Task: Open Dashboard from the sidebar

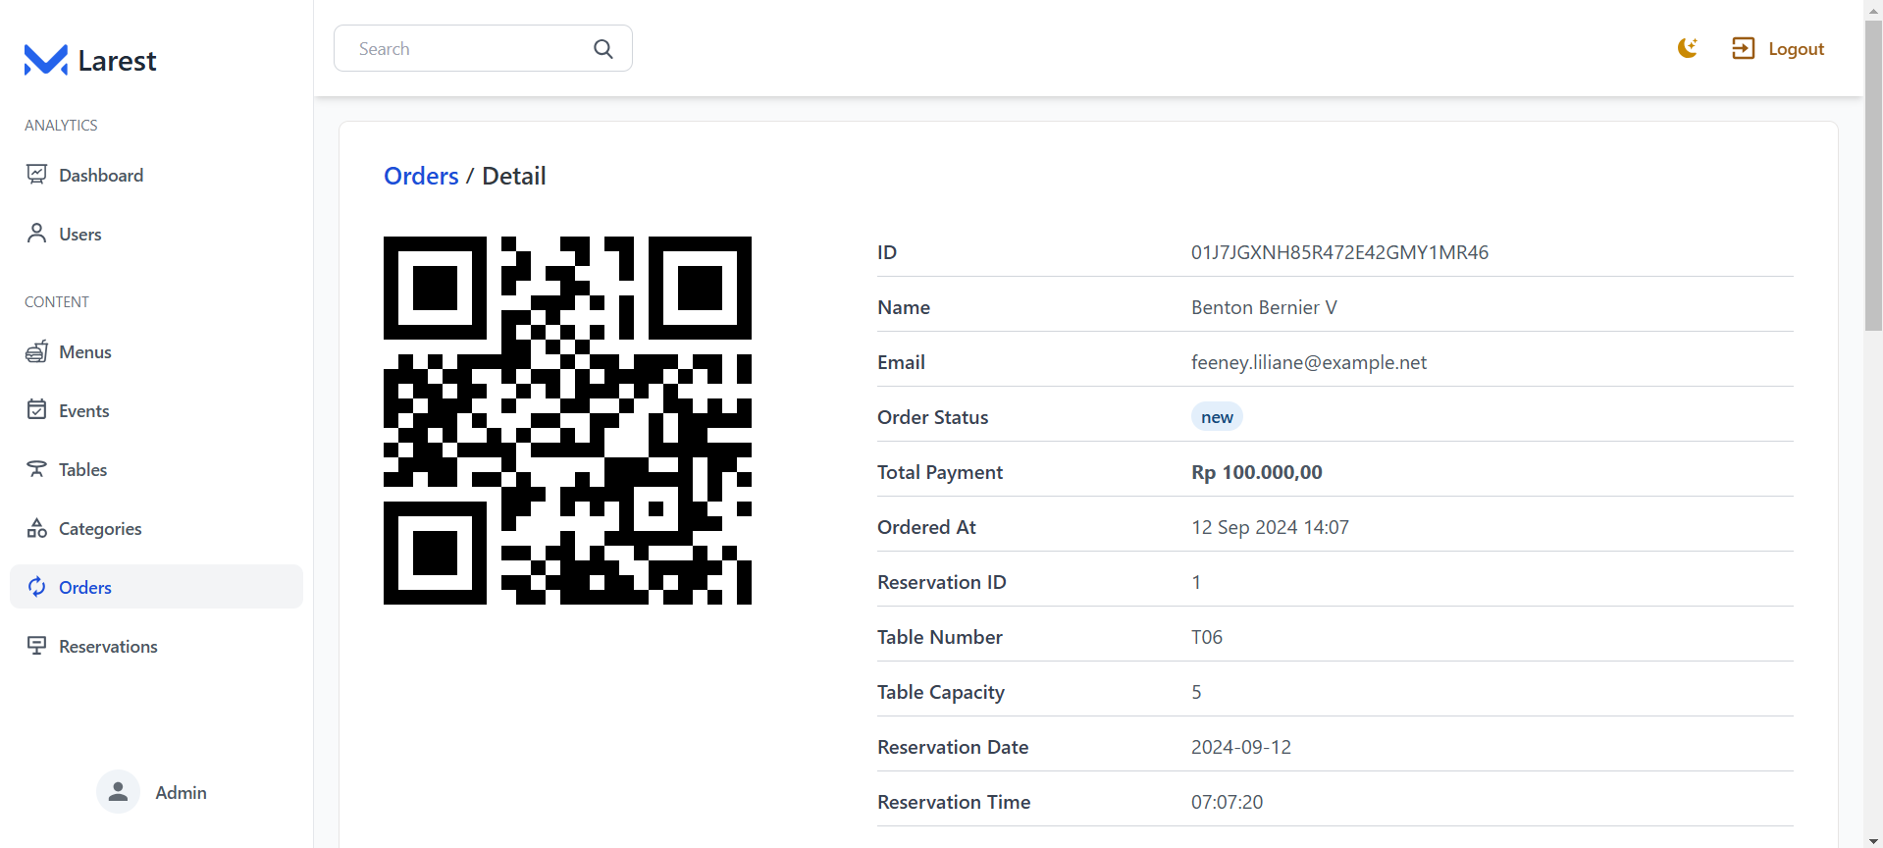Action: [100, 175]
